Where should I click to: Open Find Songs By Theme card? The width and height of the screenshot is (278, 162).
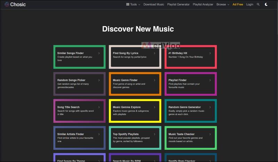[80, 157]
